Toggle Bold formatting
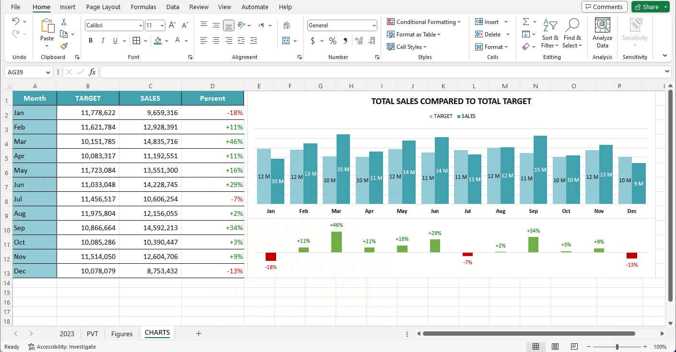 pos(91,41)
